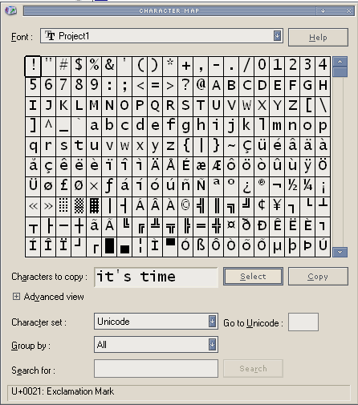Focus the Go to Unicode field
The width and height of the screenshot is (358, 405).
point(303,322)
